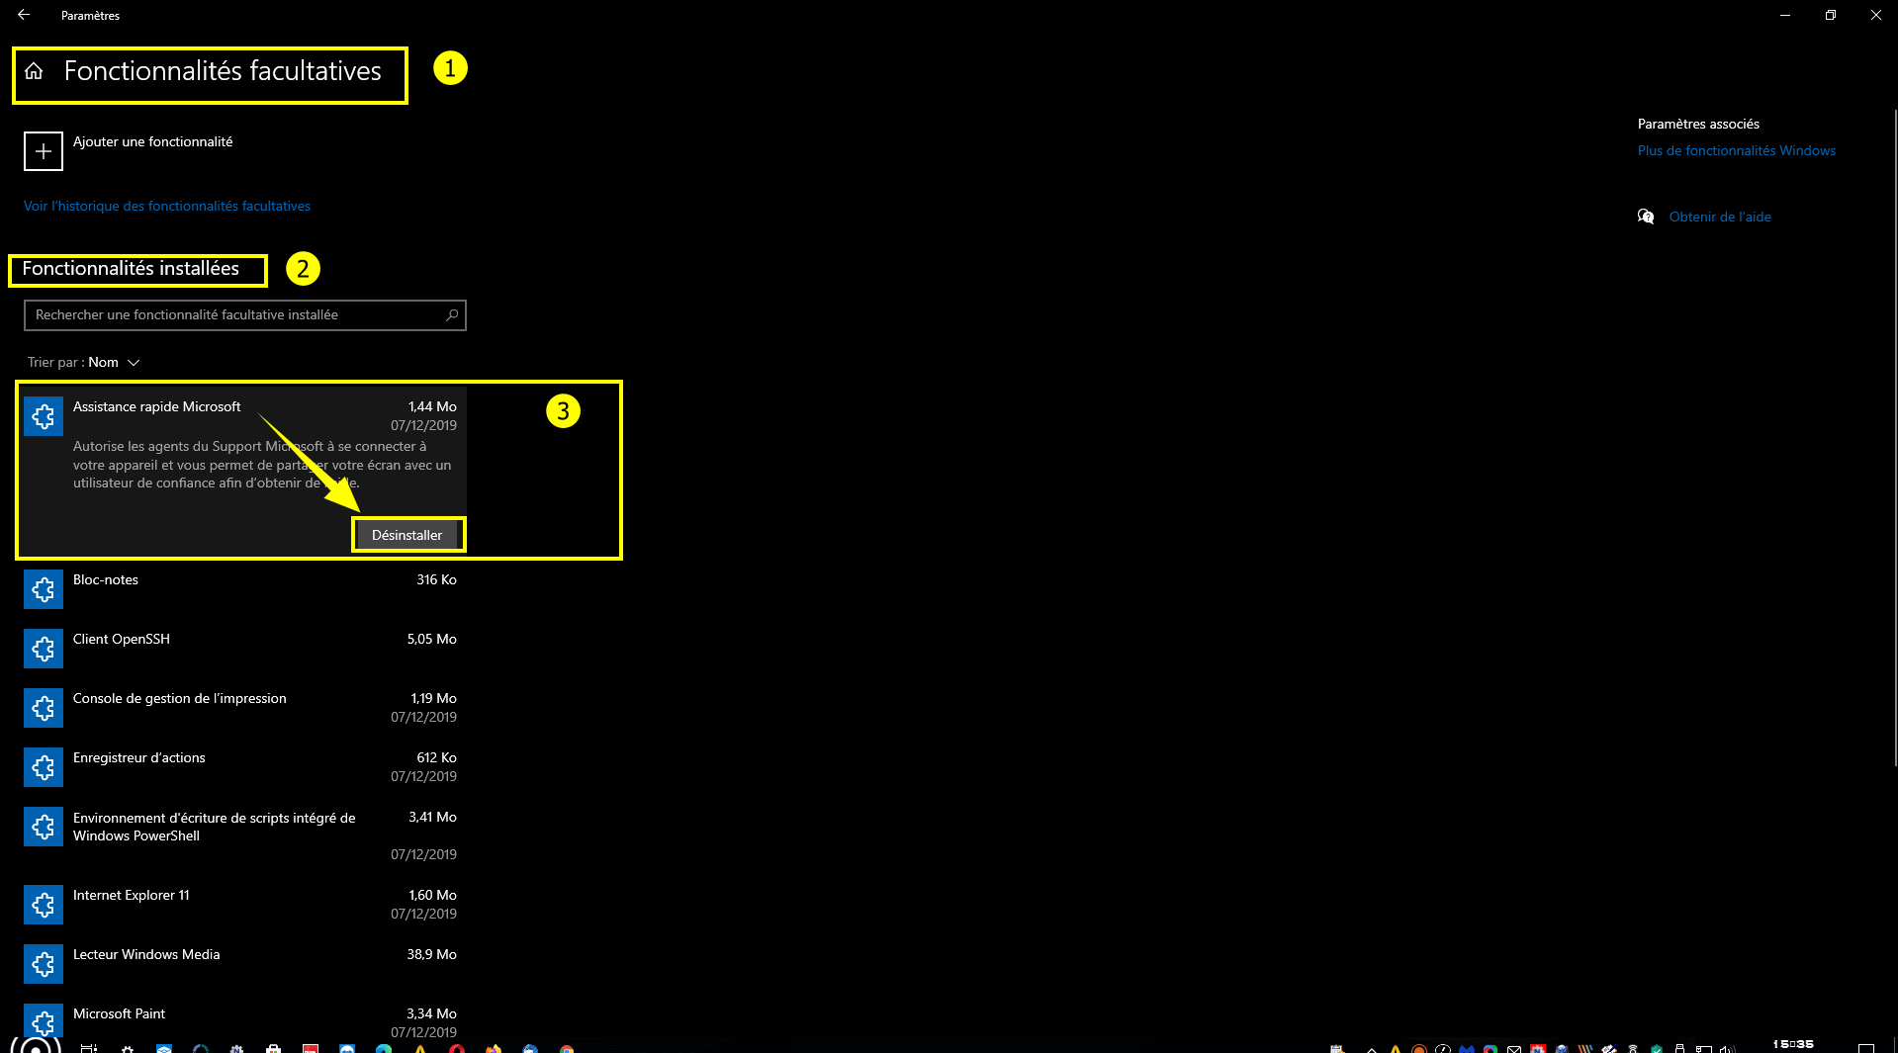The height and width of the screenshot is (1053, 1898).
Task: Click the magnifier icon in the search box
Action: [452, 315]
